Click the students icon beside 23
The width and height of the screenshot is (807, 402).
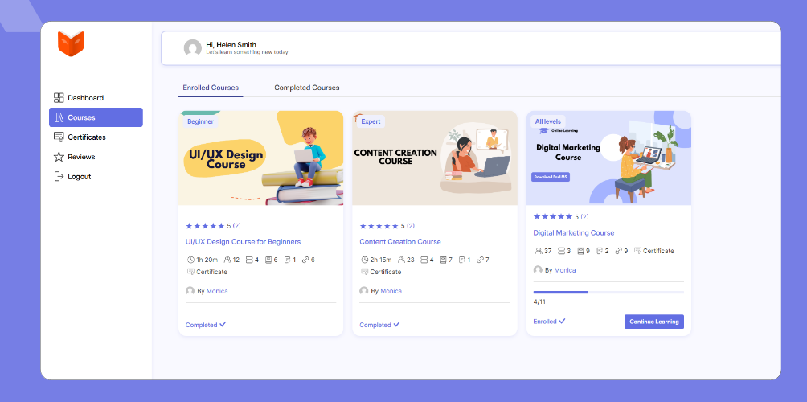click(x=401, y=260)
